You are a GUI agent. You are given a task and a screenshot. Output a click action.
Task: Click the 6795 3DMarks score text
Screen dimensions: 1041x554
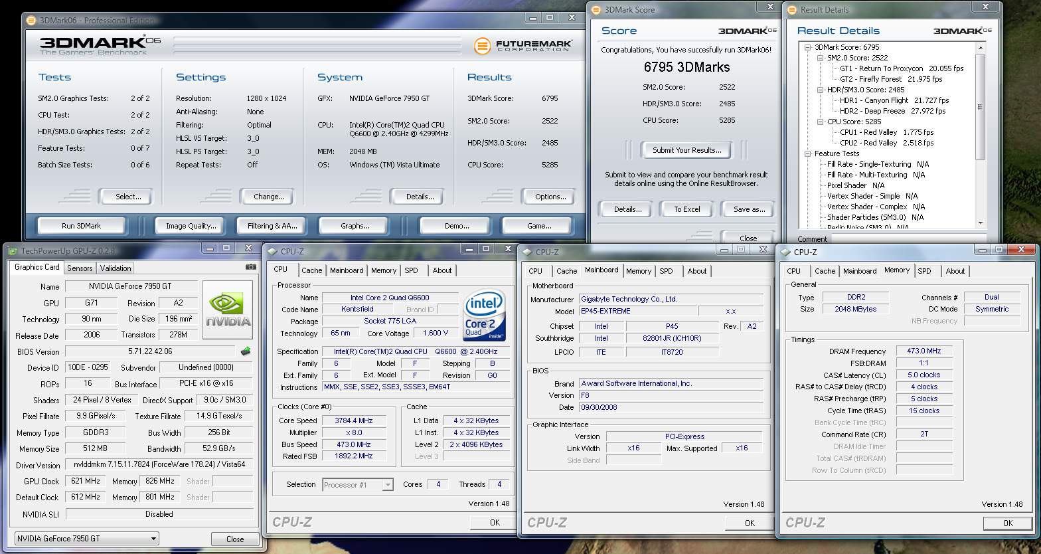coord(686,67)
